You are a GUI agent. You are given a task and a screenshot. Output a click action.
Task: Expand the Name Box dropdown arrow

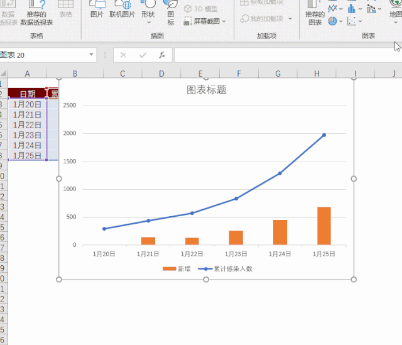[91, 55]
